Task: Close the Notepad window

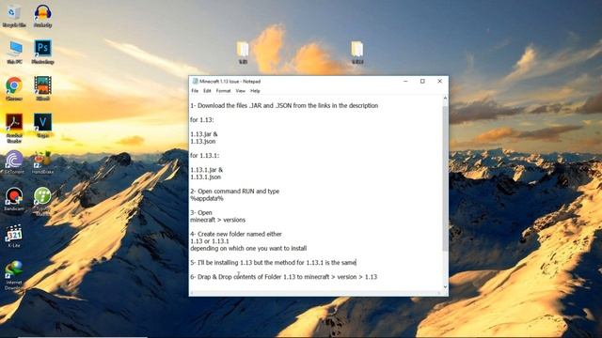Action: pos(439,82)
